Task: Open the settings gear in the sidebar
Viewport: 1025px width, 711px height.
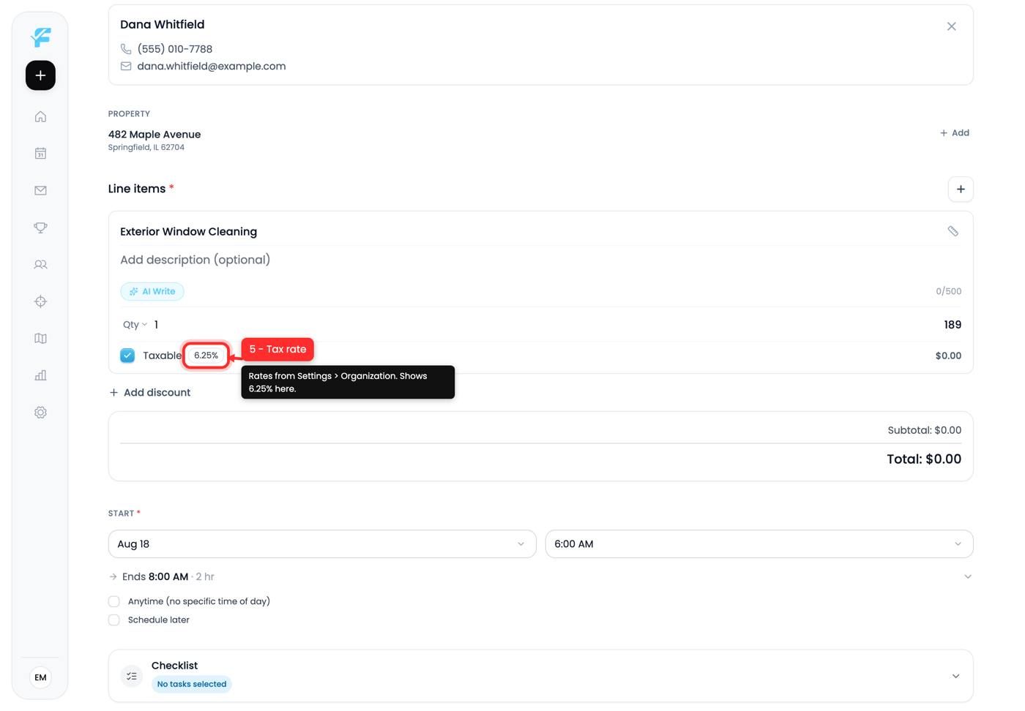Action: coord(40,413)
